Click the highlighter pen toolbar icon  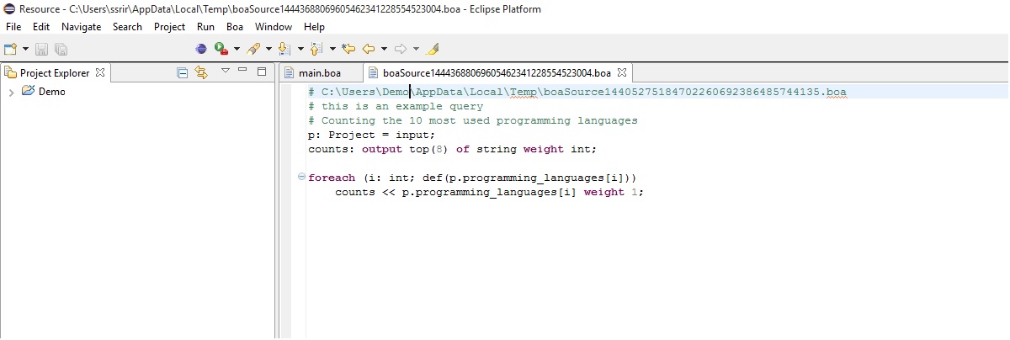tap(432, 50)
